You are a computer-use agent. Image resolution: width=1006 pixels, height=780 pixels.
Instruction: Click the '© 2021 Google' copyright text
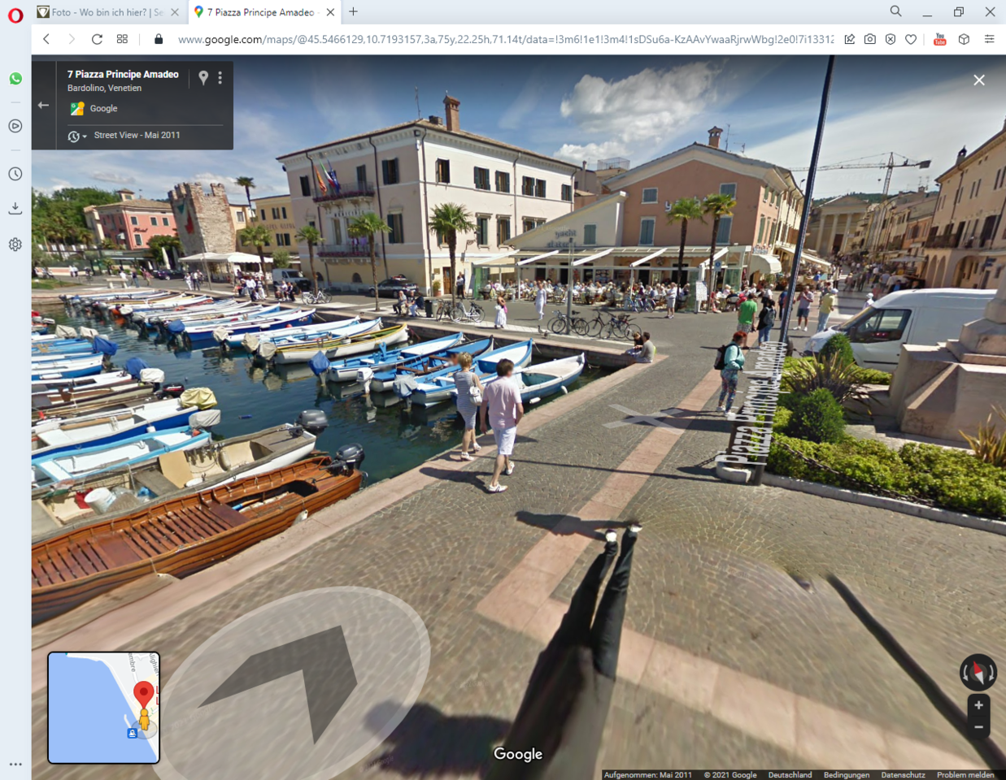(730, 775)
